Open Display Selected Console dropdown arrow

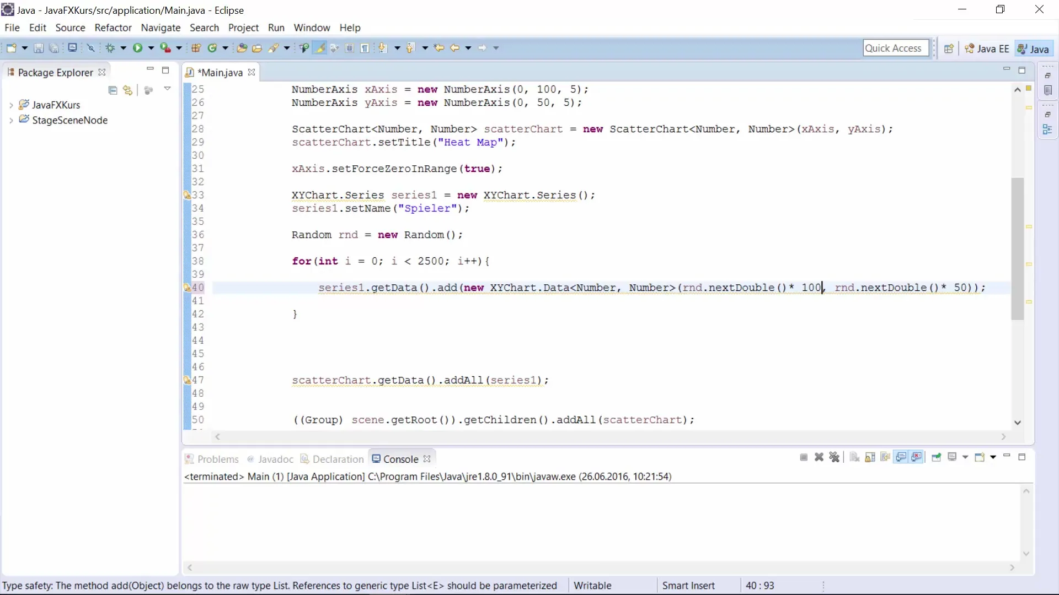coord(965,457)
